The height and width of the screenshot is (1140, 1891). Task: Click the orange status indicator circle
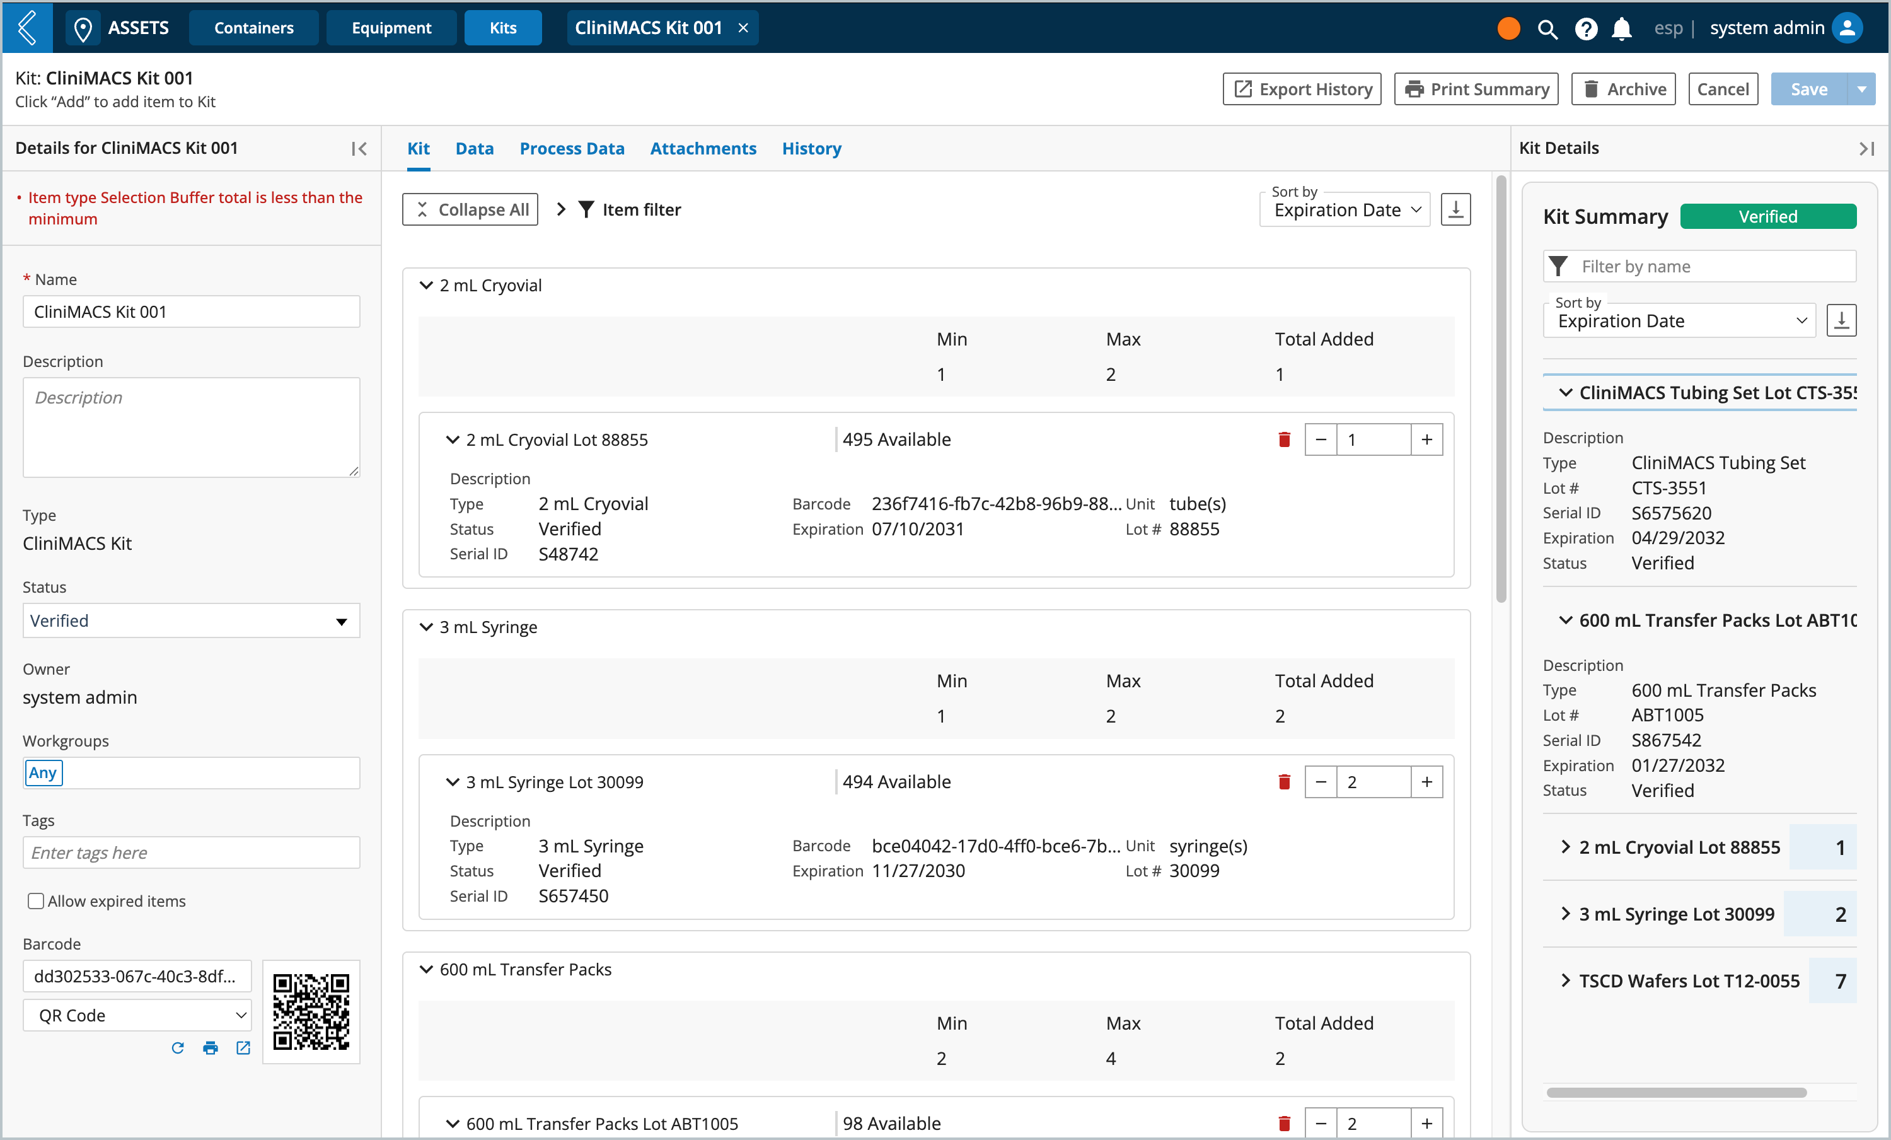pyautogui.click(x=1508, y=28)
